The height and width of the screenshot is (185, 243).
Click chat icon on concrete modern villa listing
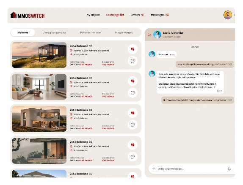point(133,125)
